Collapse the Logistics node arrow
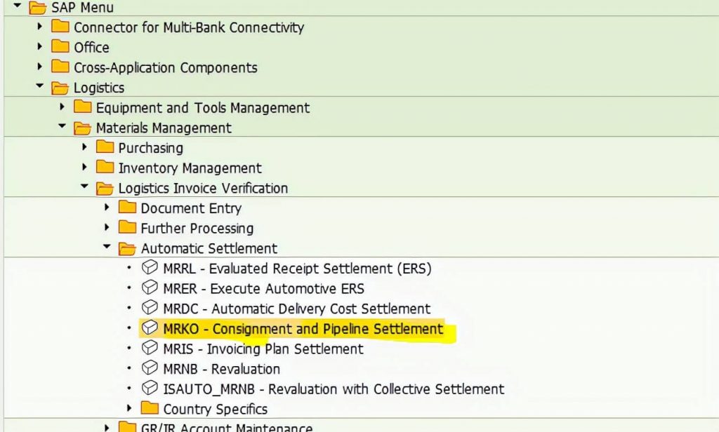The height and width of the screenshot is (432, 719). 40,86
